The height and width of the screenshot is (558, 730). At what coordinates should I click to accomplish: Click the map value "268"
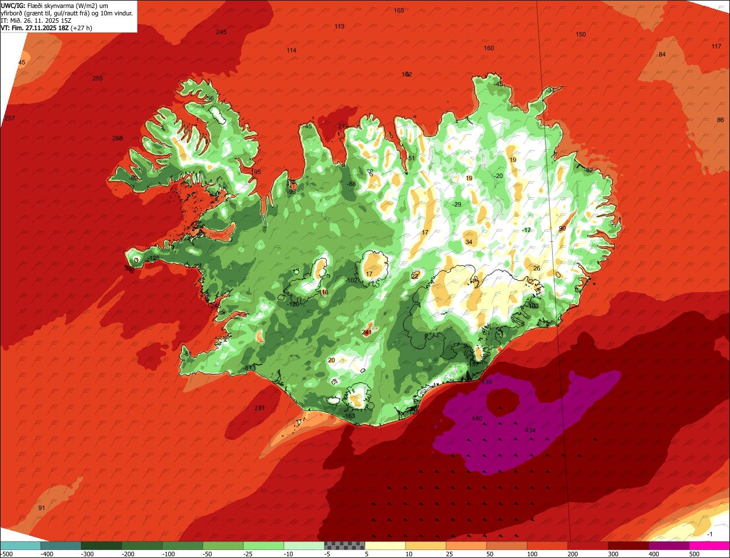117,138
